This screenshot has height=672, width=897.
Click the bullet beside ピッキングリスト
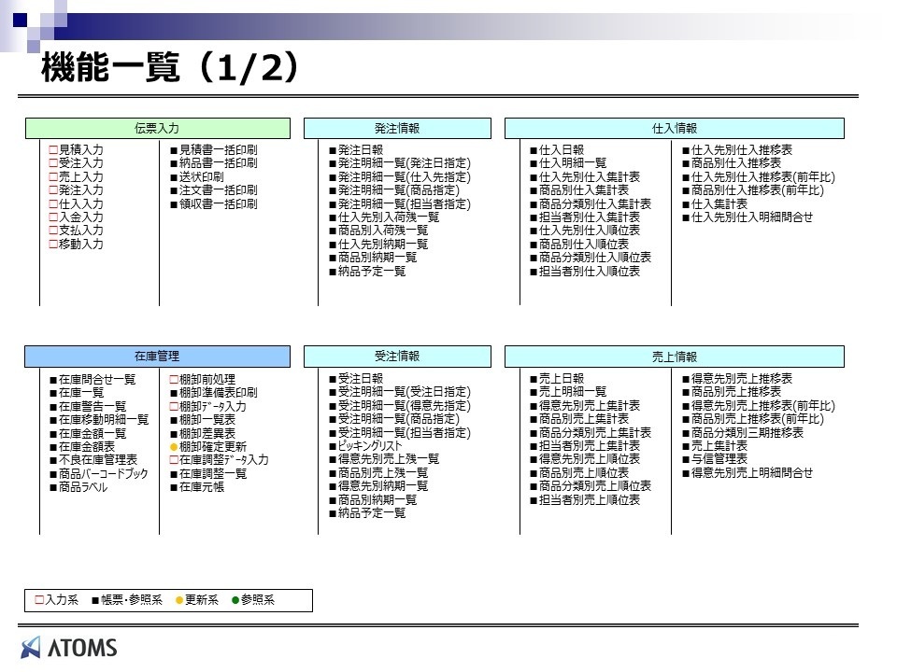(x=333, y=447)
